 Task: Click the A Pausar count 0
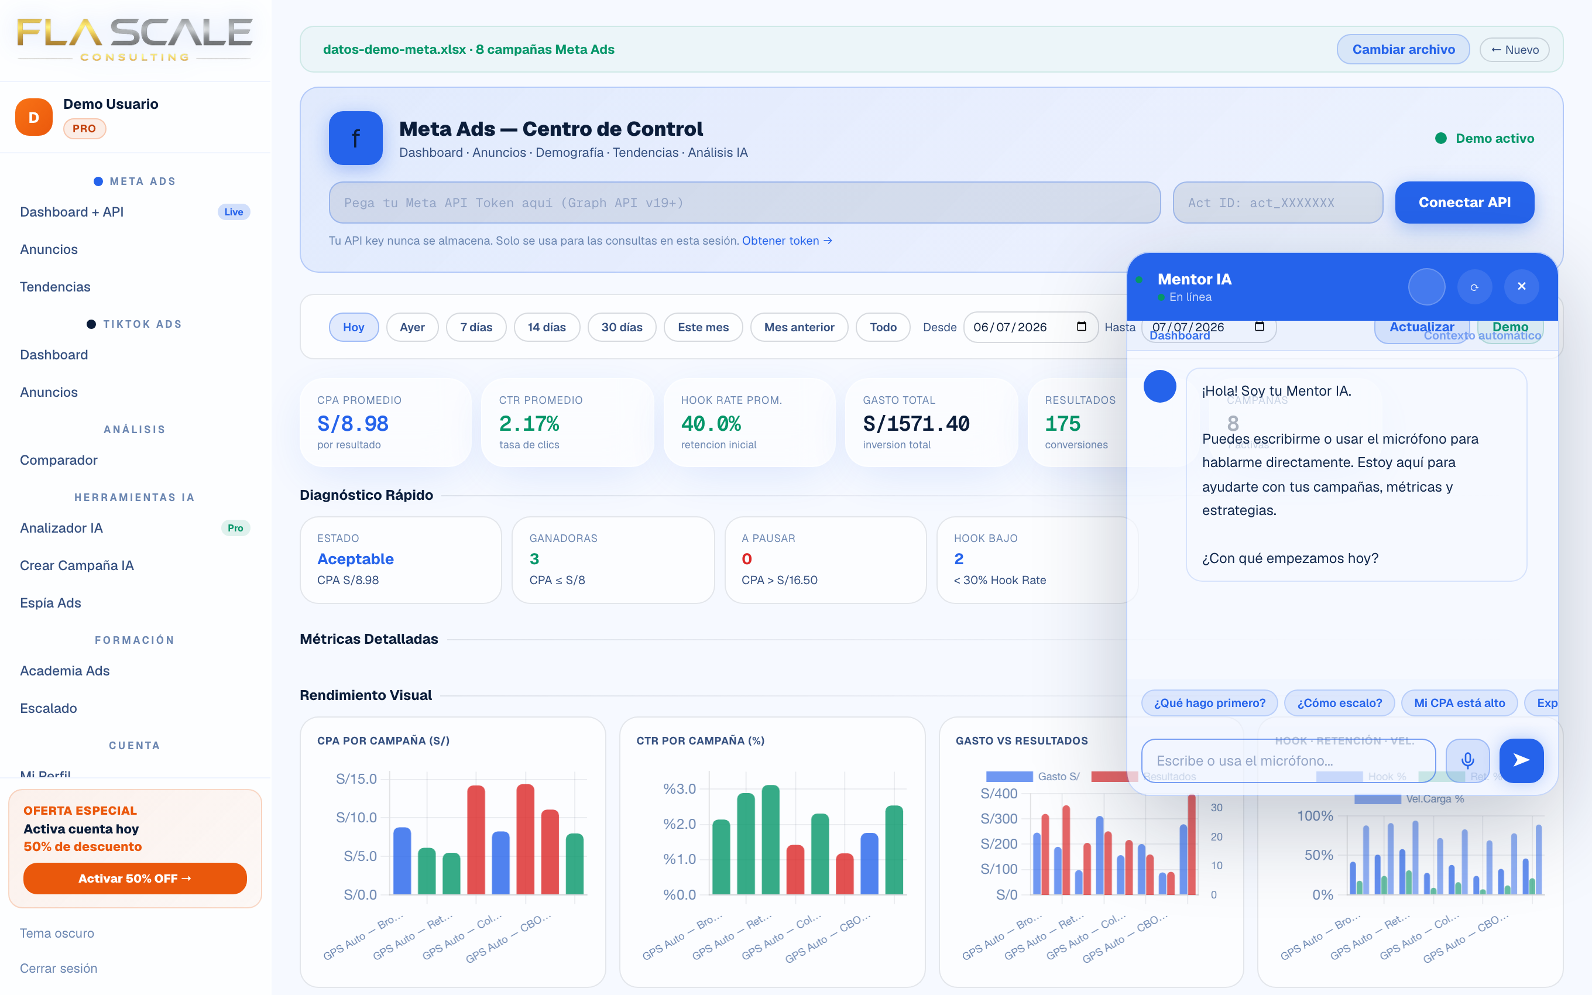coord(747,559)
